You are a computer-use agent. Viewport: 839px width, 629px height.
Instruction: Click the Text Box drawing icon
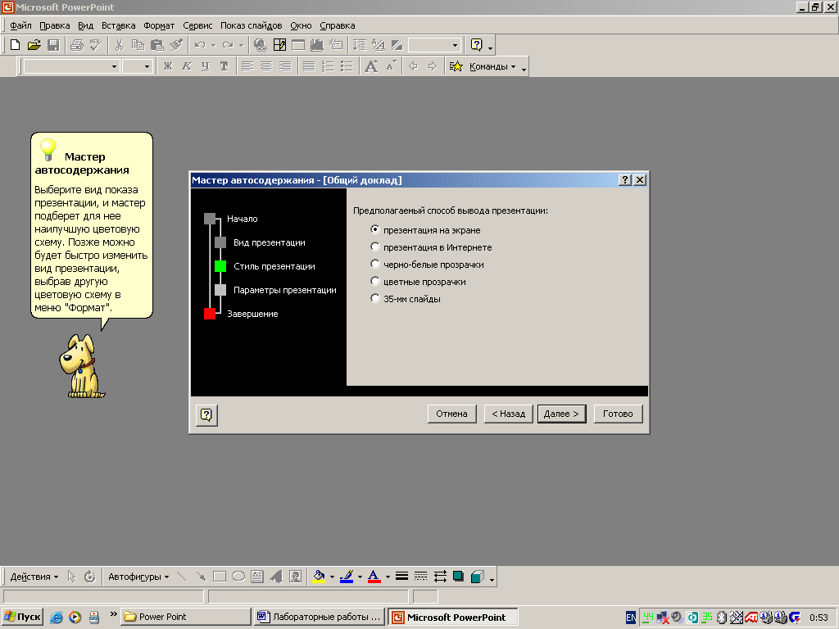point(257,577)
